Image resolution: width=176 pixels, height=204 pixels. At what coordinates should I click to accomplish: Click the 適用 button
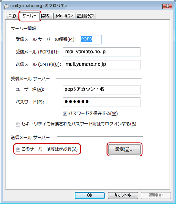(x=156, y=195)
